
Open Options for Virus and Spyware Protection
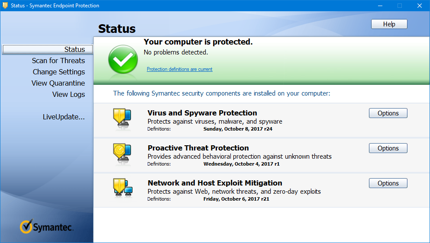coord(388,113)
